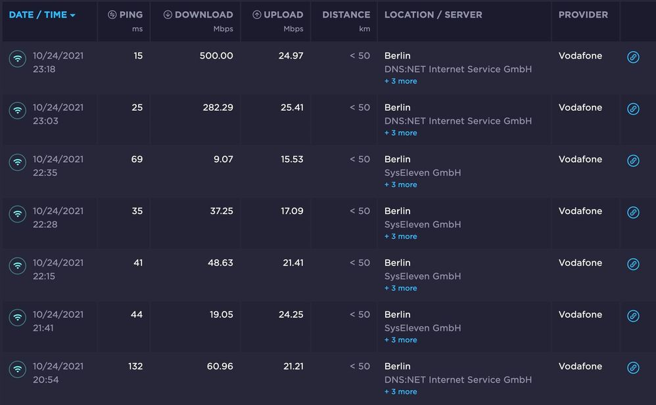This screenshot has height=405, width=656.
Task: Show "+ 3 more" servers for the 20:54 test
Action: click(400, 392)
